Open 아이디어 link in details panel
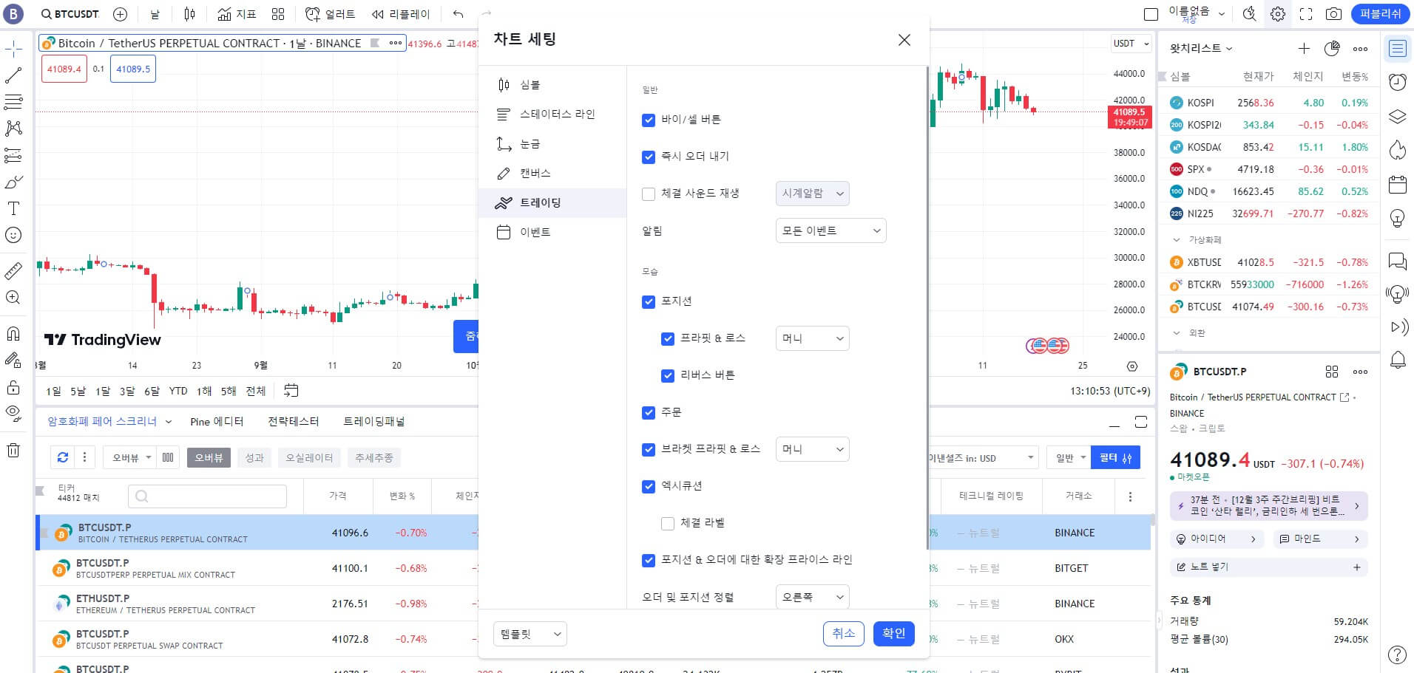 tap(1215, 539)
